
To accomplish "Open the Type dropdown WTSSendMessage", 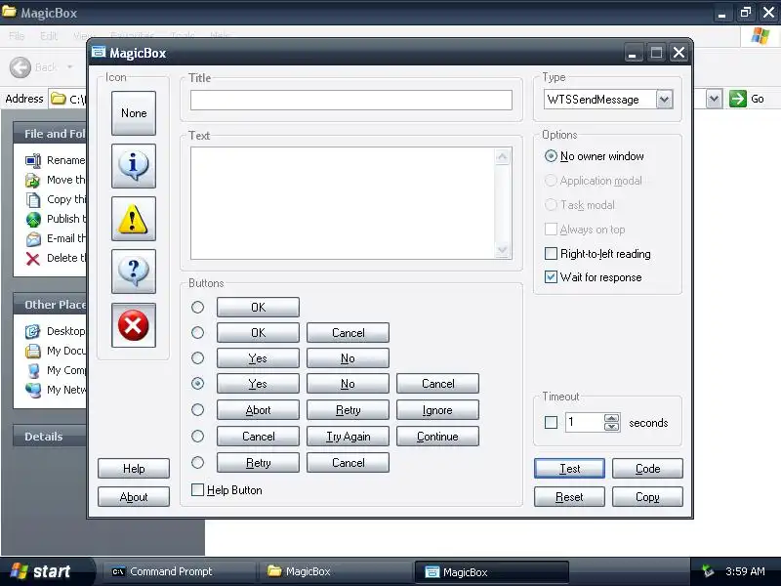I will (664, 100).
